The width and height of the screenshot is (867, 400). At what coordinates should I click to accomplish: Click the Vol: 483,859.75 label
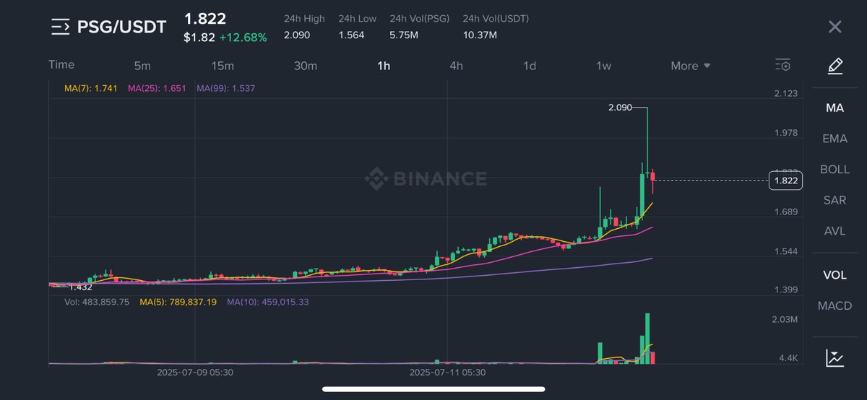click(97, 302)
